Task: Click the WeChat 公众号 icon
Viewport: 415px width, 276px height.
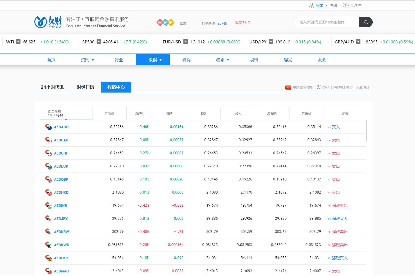Action: (346, 5)
